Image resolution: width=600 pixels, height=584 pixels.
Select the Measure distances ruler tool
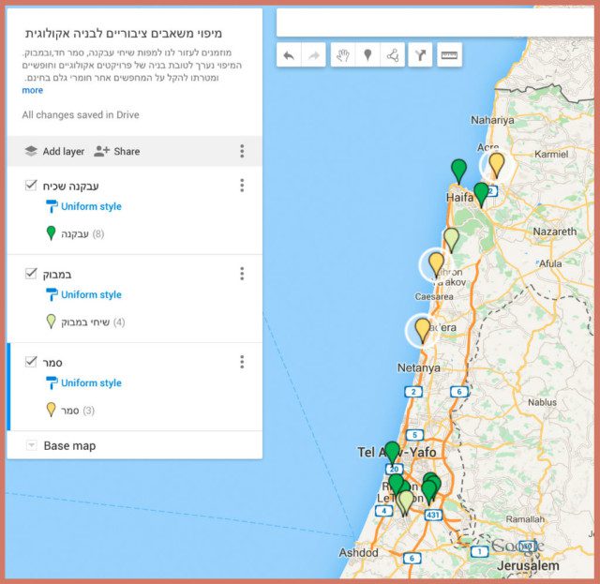tap(449, 55)
